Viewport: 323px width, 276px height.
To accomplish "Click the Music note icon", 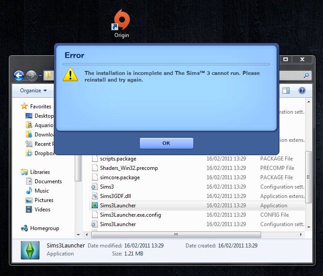I will [x=29, y=190].
